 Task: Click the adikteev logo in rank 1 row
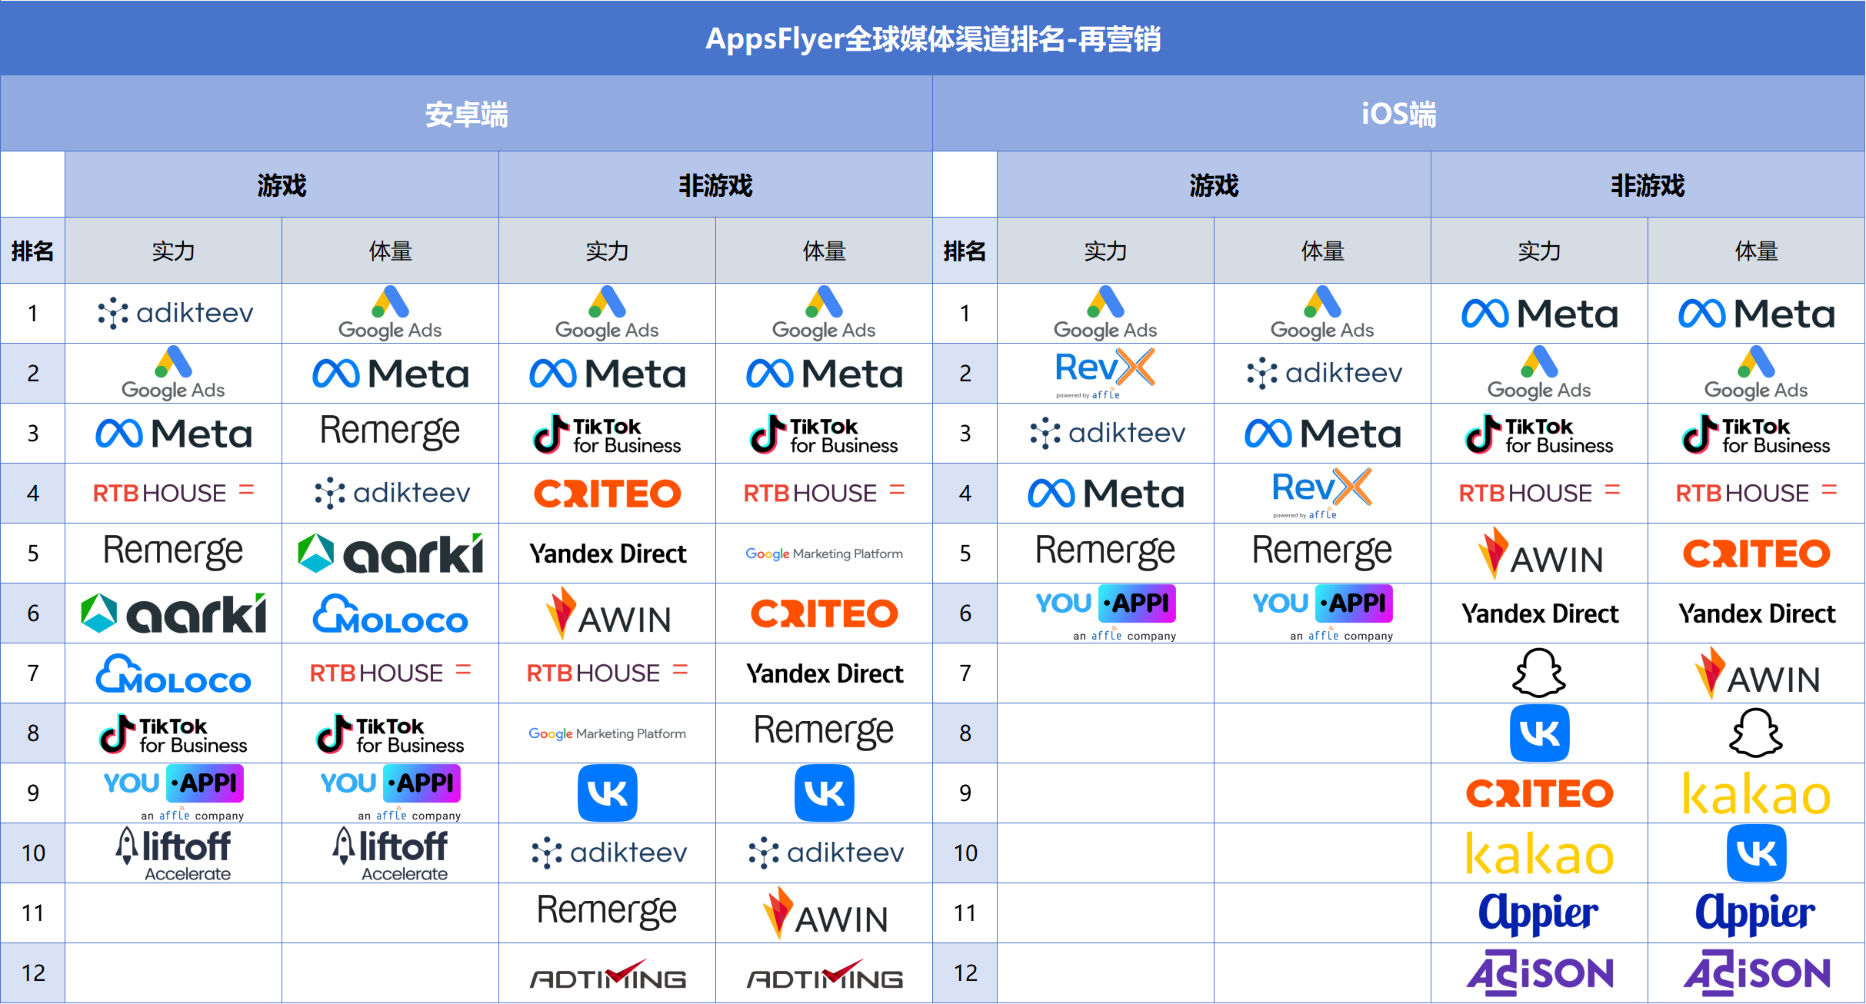click(x=174, y=313)
